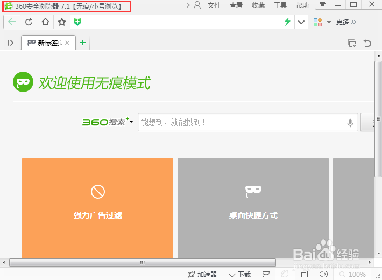Open the extensions grid icon
This screenshot has height=280, width=382.
pos(317,22)
